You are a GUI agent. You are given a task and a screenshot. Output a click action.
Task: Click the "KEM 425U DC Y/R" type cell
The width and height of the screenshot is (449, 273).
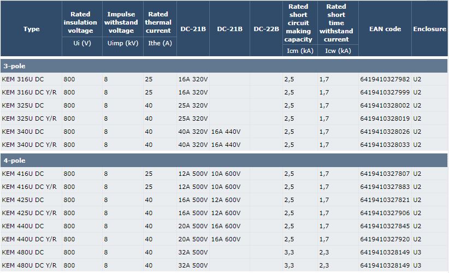[x=29, y=213]
